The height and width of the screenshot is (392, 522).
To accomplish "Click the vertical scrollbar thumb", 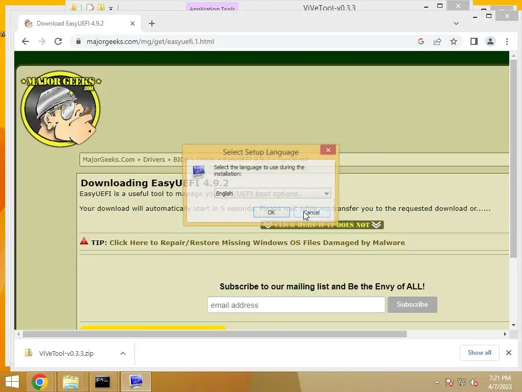I will click(x=513, y=158).
